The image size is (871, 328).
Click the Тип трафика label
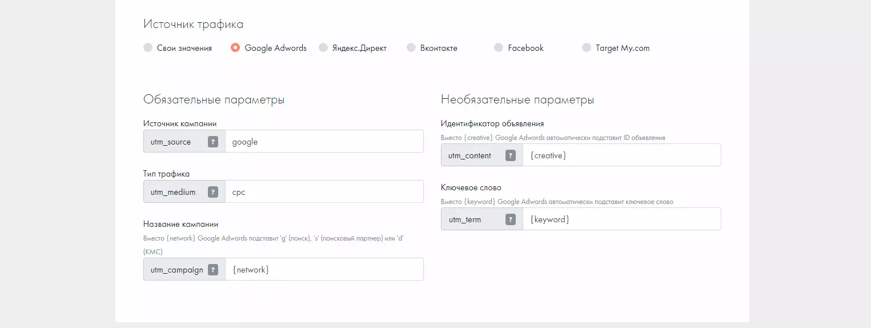[x=166, y=174]
